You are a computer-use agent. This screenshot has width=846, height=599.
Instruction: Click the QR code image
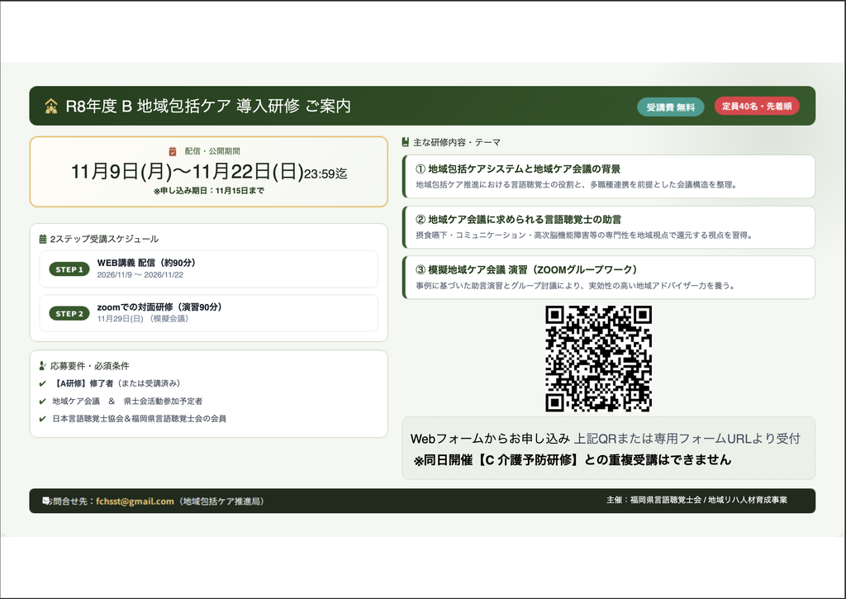coord(598,359)
